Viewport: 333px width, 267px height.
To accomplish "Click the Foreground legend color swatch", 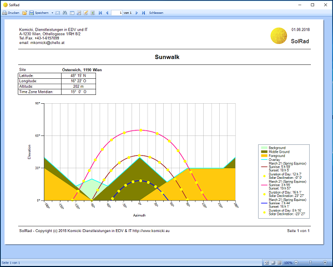I will [x=265, y=155].
